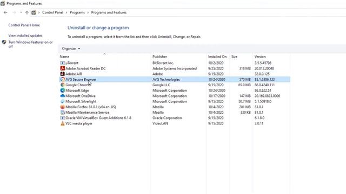Click the Google Chrome icon
This screenshot has width=346, height=194.
click(63, 85)
